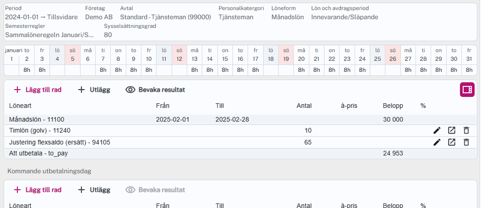
Task: Click the Period value 2024-01-01 → Tillsvidare
Action: (41, 17)
